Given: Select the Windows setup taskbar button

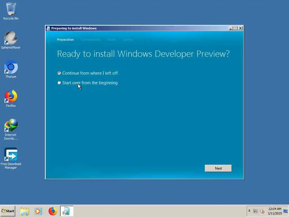Looking at the screenshot, I should [x=67, y=211].
